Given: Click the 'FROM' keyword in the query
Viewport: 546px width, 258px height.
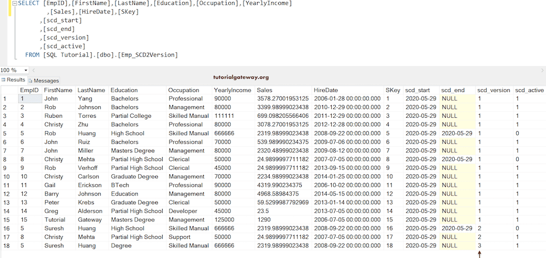Looking at the screenshot, I should click(x=32, y=55).
